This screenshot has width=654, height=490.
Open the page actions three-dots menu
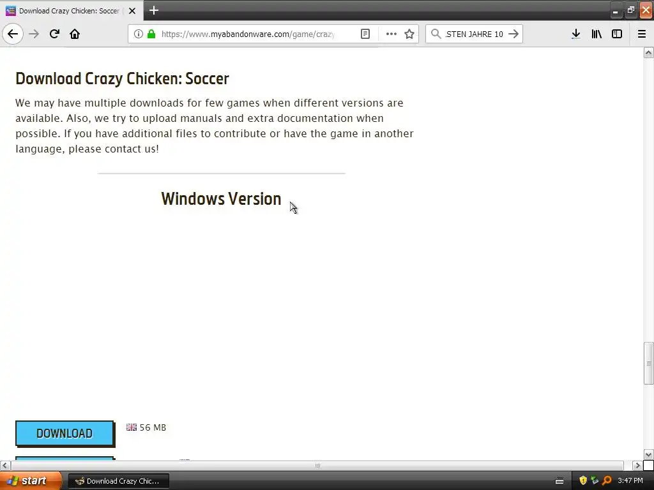(392, 34)
